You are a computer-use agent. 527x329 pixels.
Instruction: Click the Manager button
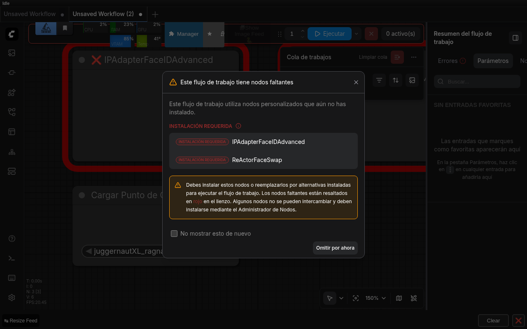(184, 34)
